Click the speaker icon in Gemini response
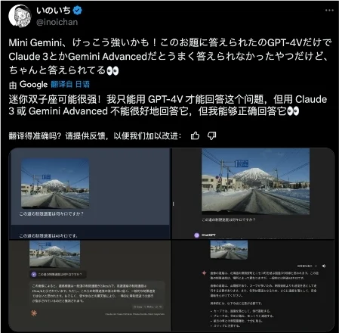The image size is (339, 333). pos(324,266)
